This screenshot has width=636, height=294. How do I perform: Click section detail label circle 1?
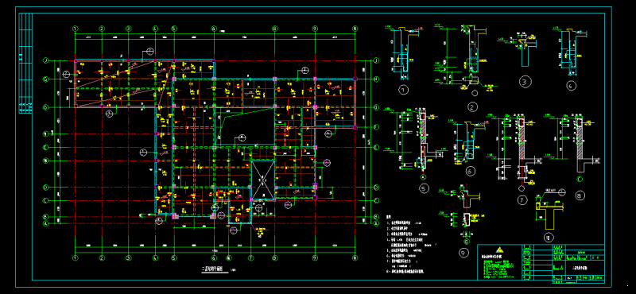(404, 90)
